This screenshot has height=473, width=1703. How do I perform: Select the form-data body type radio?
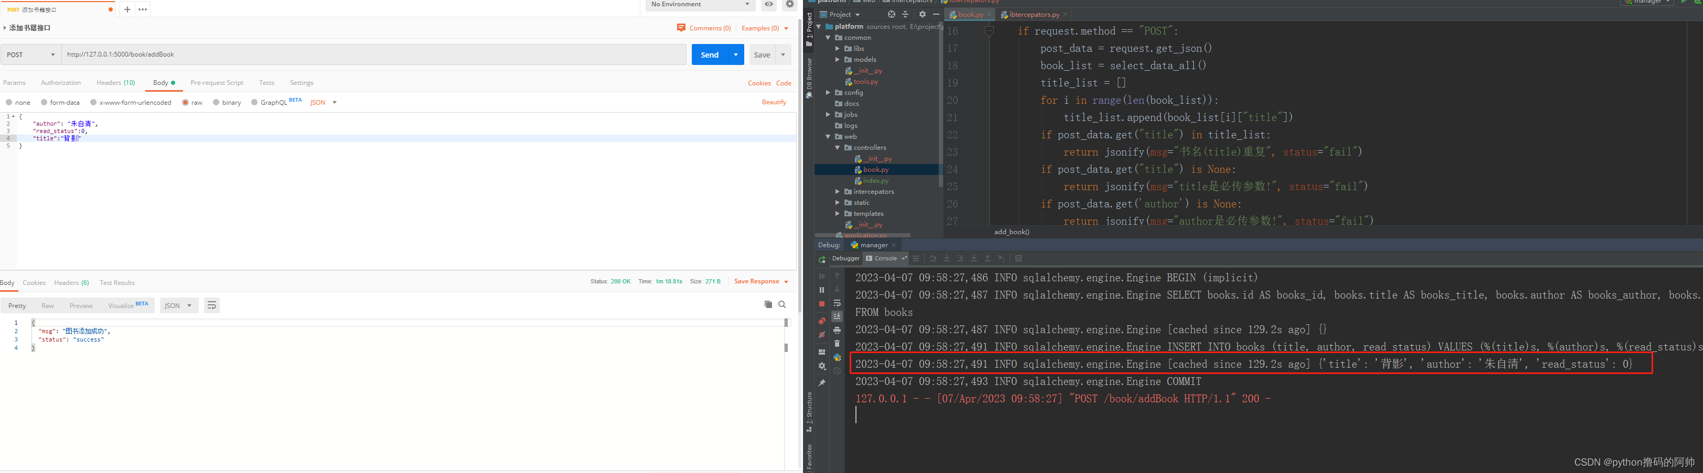pyautogui.click(x=44, y=102)
